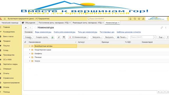Viewport: 169px width, 95px height.
Task: Expand Конфеты group
Action: tap(30, 54)
